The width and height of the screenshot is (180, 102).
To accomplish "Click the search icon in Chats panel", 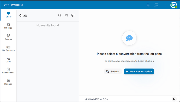I will coord(60,15).
